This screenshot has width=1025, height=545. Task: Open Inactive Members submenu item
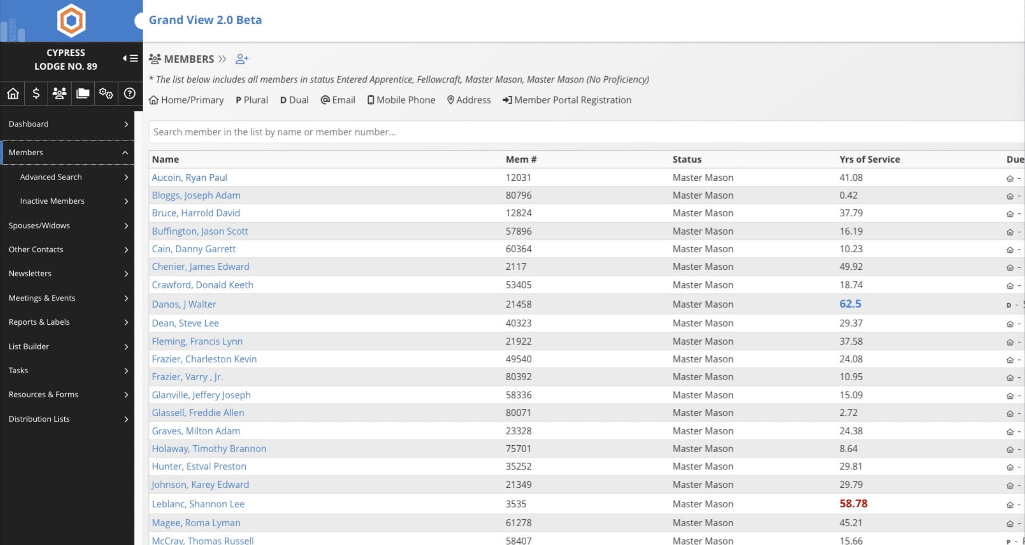coord(52,201)
